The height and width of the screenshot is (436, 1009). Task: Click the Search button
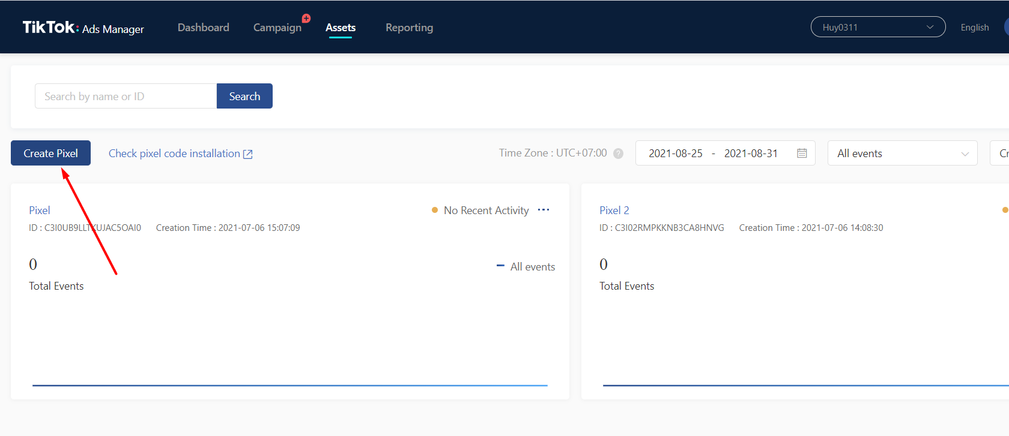[244, 96]
